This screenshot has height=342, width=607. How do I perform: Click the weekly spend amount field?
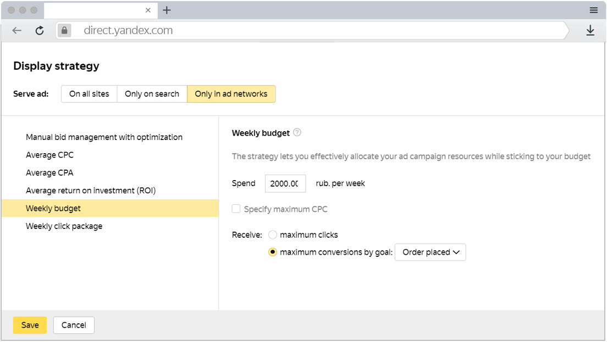click(x=285, y=183)
